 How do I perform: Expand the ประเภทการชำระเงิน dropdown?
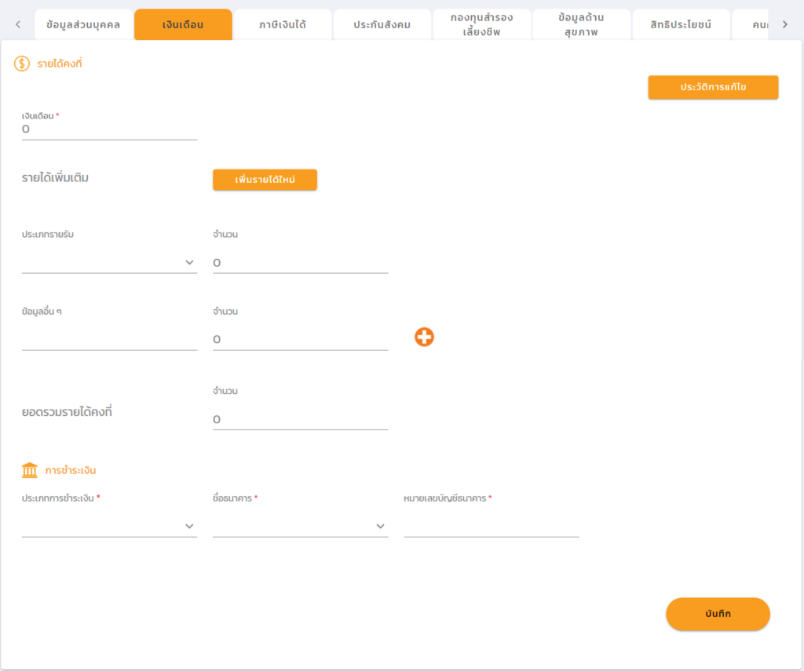(109, 526)
